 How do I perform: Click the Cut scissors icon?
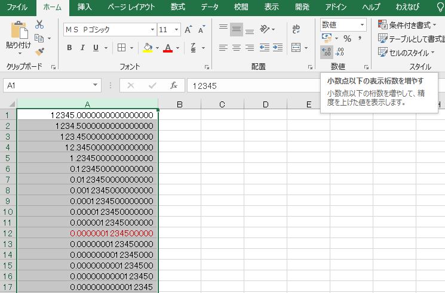click(39, 24)
